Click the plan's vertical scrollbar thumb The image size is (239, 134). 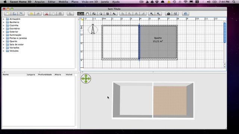[x=225, y=32]
